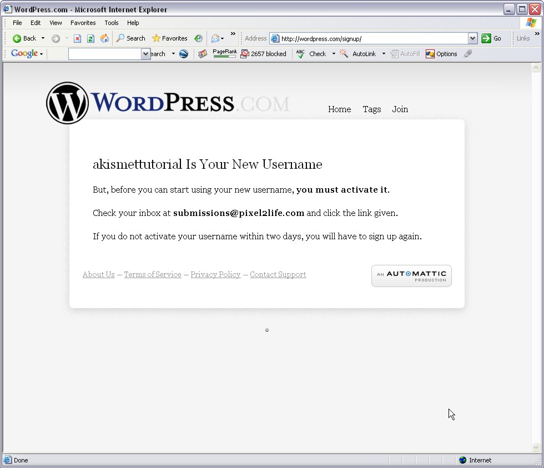
Task: Open the Privacy Policy link
Action: (215, 274)
